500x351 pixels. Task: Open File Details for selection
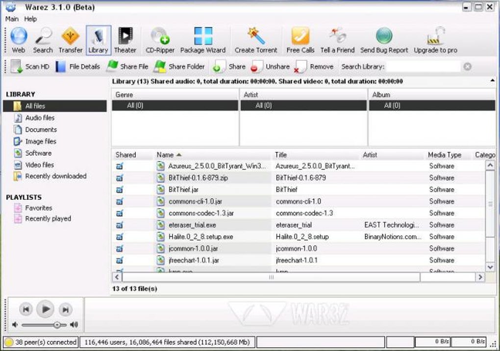point(78,67)
